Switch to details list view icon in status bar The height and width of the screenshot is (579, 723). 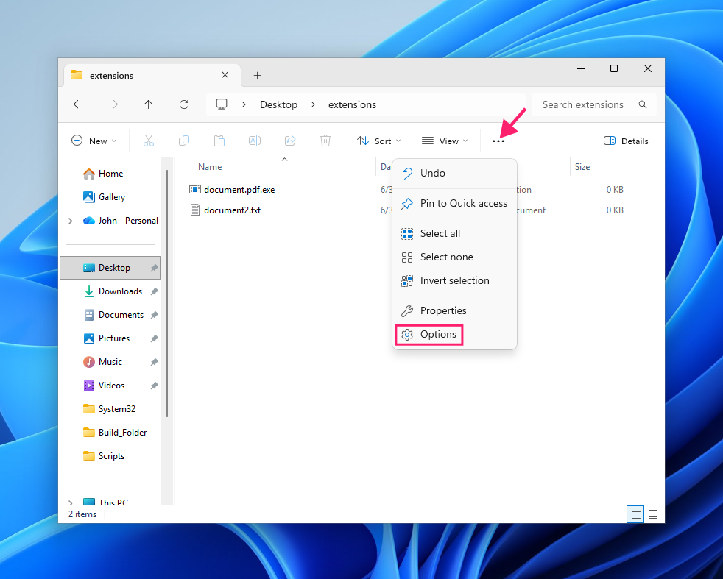(x=636, y=514)
